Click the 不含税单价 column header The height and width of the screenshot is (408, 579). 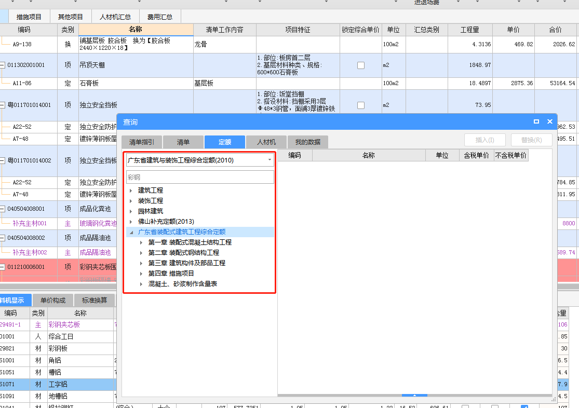pyautogui.click(x=510, y=155)
